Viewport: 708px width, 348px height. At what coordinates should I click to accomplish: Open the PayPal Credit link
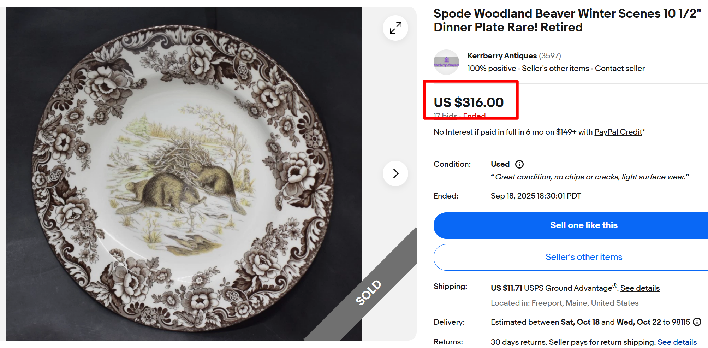click(x=618, y=132)
